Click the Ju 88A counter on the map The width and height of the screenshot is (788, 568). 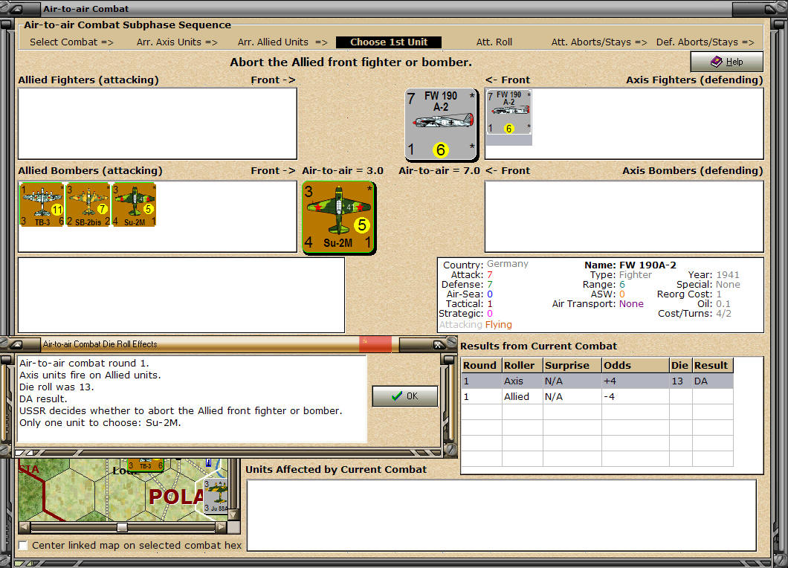coord(216,496)
